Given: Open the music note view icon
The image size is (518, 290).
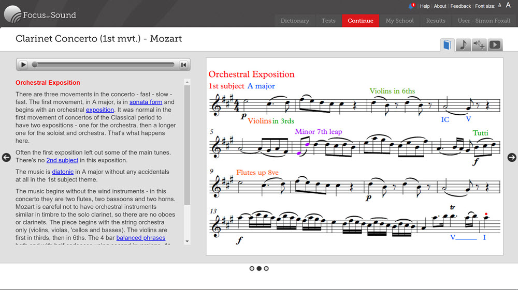Looking at the screenshot, I should point(463,45).
